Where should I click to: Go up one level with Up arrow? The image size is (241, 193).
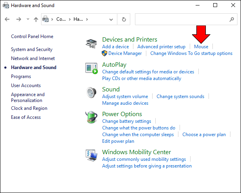tap(36, 19)
